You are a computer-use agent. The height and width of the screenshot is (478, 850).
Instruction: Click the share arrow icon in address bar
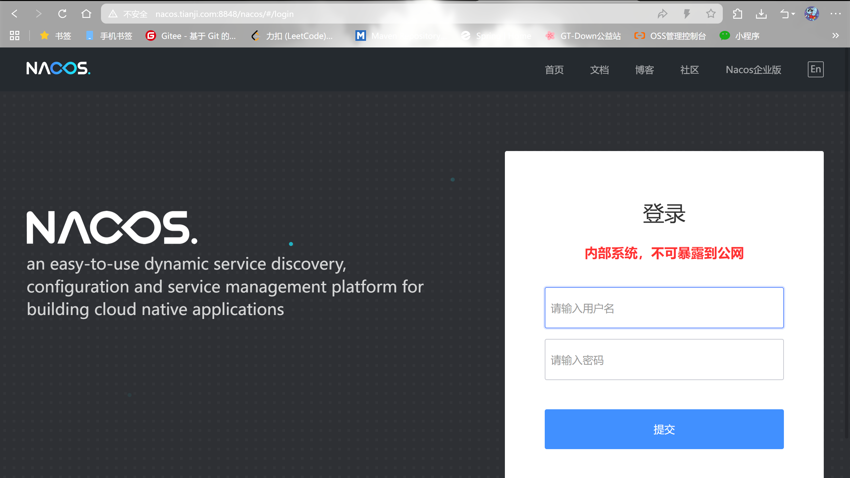click(x=662, y=14)
